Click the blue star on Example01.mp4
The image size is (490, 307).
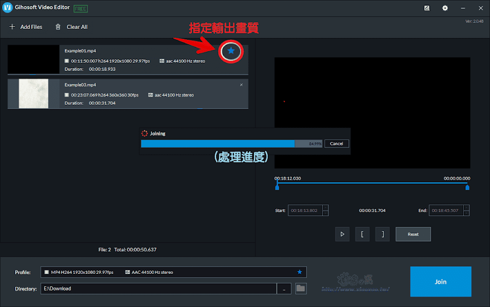click(x=231, y=50)
